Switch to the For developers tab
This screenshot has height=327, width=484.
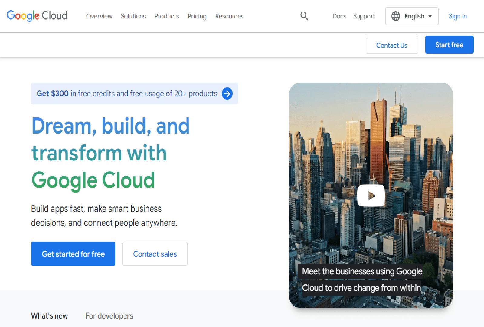click(x=109, y=316)
